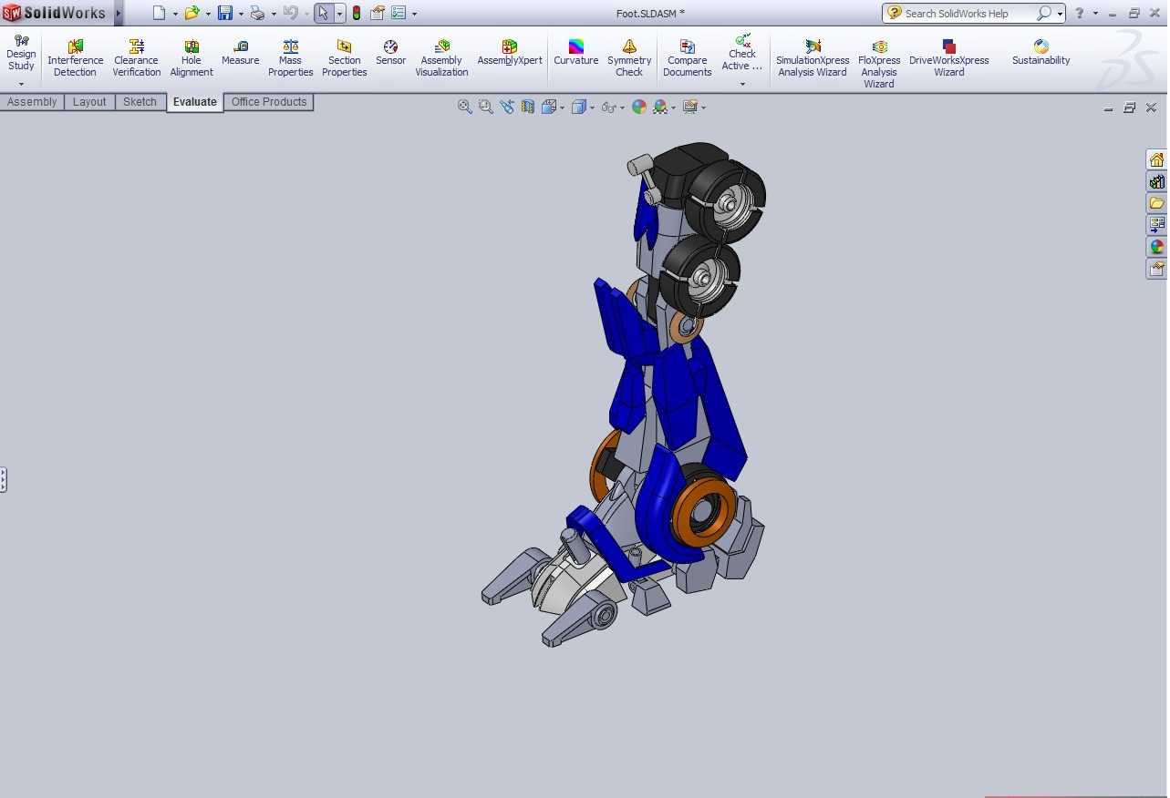Viewport: 1170px width, 798px height.
Task: Open Help question mark button
Action: pyautogui.click(x=1080, y=13)
